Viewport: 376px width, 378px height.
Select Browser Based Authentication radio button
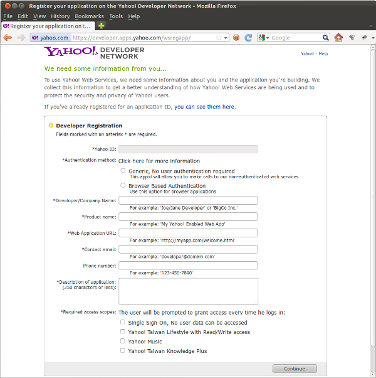[123, 185]
